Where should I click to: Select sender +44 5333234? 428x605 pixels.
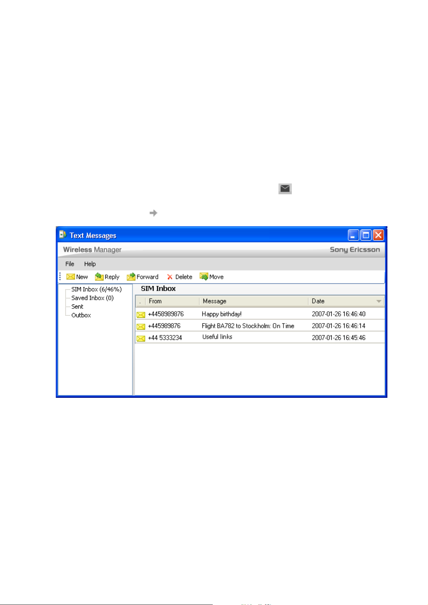click(165, 338)
